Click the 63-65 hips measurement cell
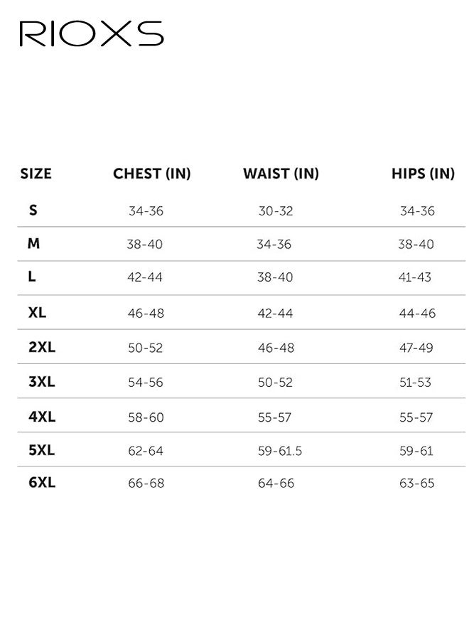469x640 pixels. (416, 484)
